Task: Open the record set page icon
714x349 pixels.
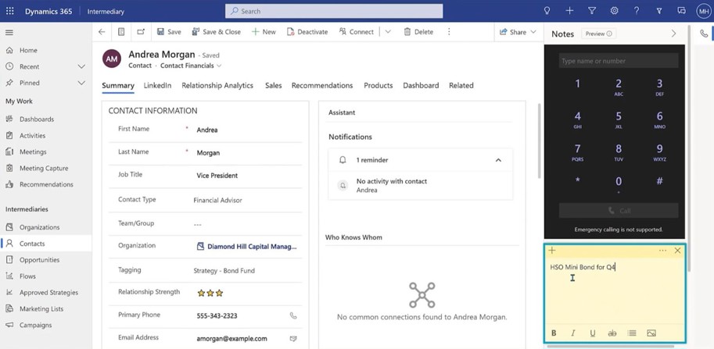Action: tap(121, 32)
